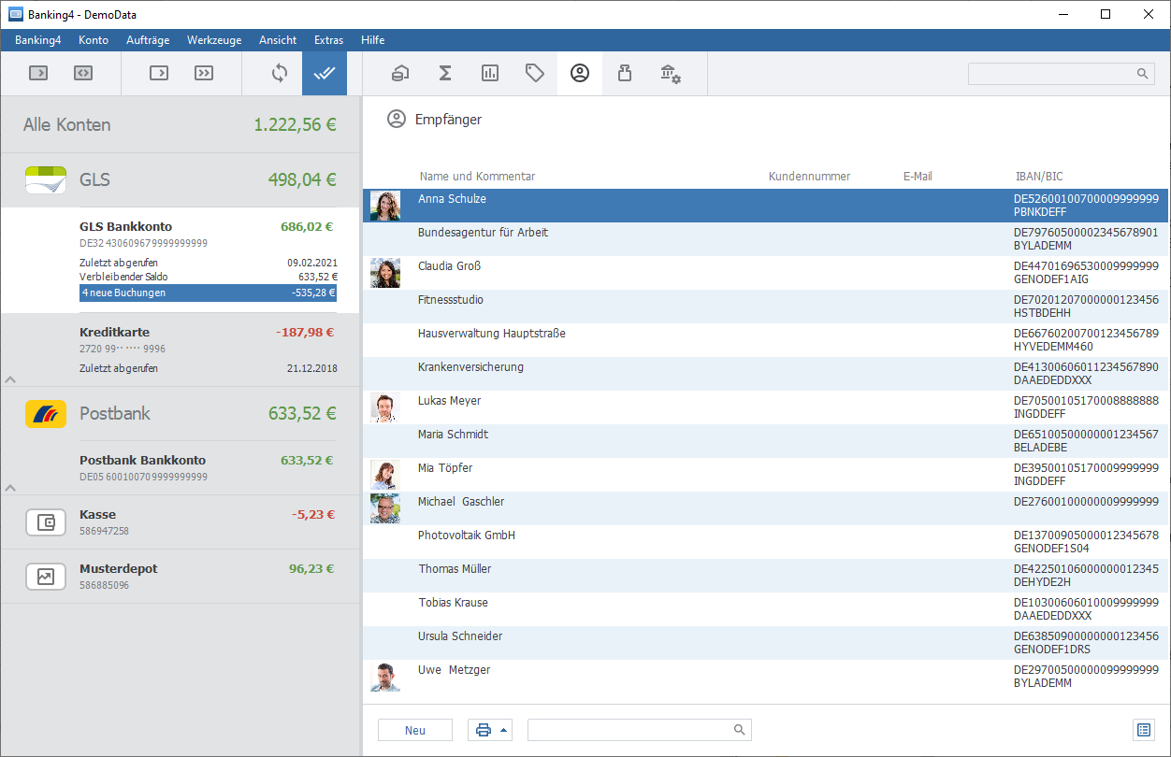The image size is (1171, 757).
Task: Select recipient Krankenversicherung
Action: click(766, 374)
